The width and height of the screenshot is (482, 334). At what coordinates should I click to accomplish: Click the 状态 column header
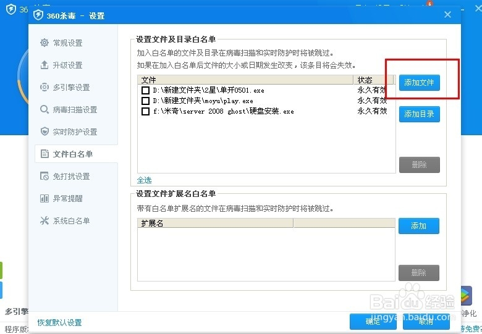373,80
